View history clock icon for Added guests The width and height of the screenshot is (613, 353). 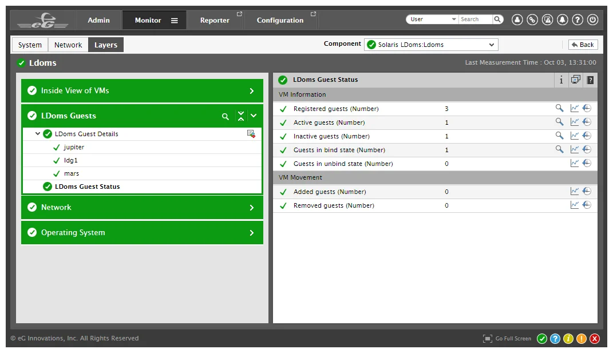587,191
